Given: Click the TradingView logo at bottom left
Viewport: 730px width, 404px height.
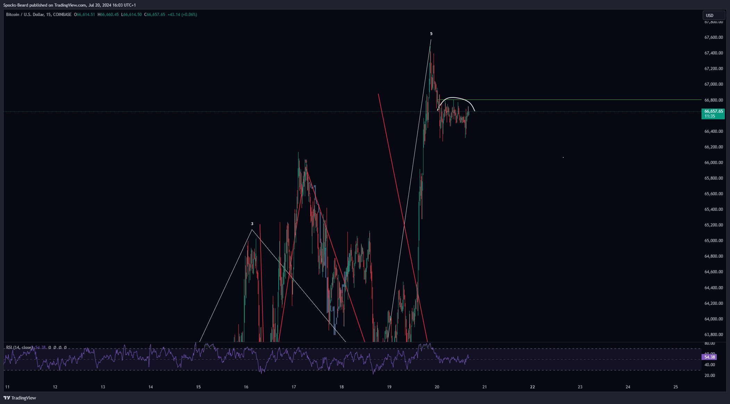Looking at the screenshot, I should [x=20, y=398].
